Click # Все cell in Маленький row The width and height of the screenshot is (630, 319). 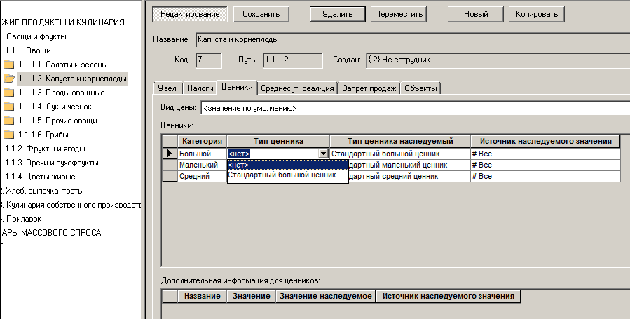[x=545, y=165]
